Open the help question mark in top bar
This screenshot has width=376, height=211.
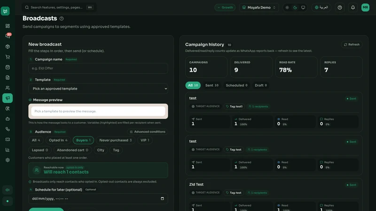340,8
